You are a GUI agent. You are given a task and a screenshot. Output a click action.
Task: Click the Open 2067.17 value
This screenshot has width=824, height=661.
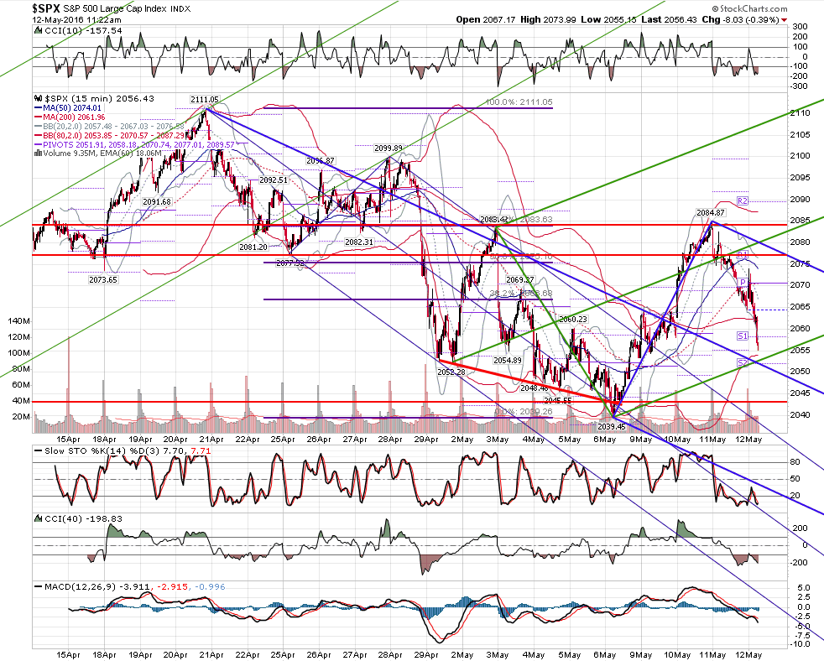[486, 19]
